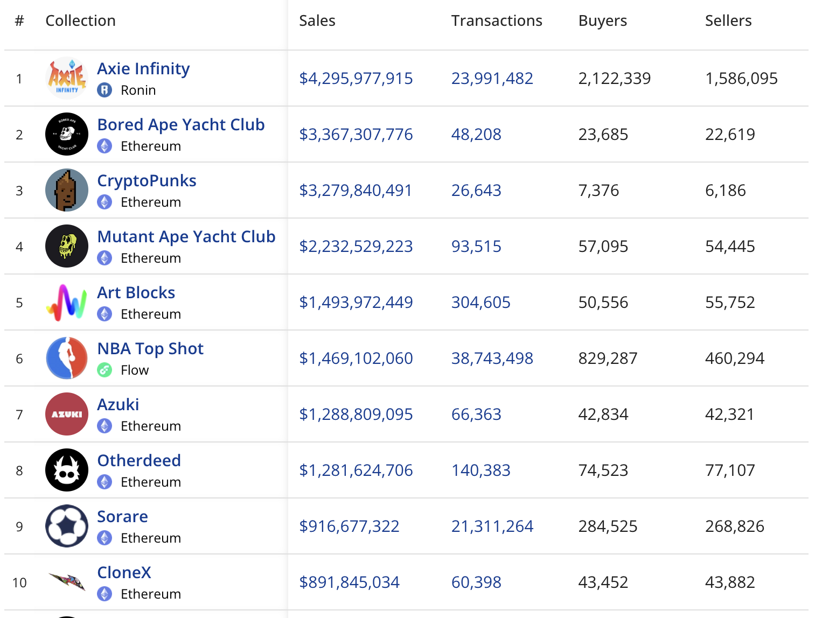Image resolution: width=822 pixels, height=618 pixels.
Task: Click the red Azuki logo
Action: [67, 415]
